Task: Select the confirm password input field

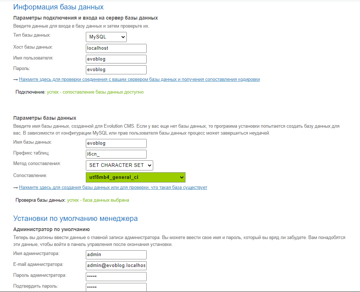Action: pos(116,287)
